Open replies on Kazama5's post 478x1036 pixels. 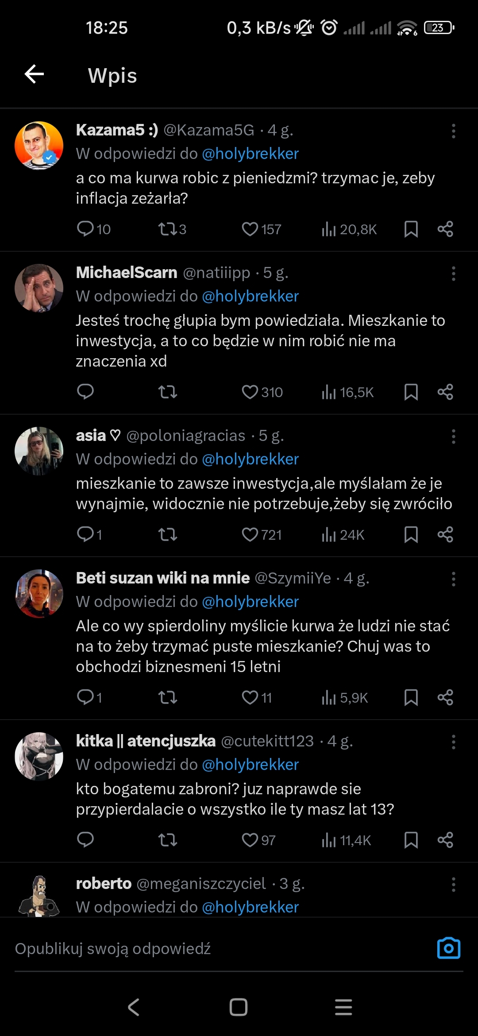coord(85,229)
